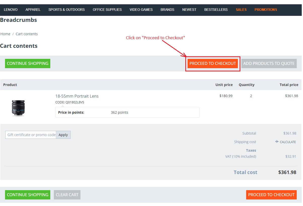Open SPORTS & OUTDOORS category
The height and width of the screenshot is (206, 303).
(x=67, y=10)
